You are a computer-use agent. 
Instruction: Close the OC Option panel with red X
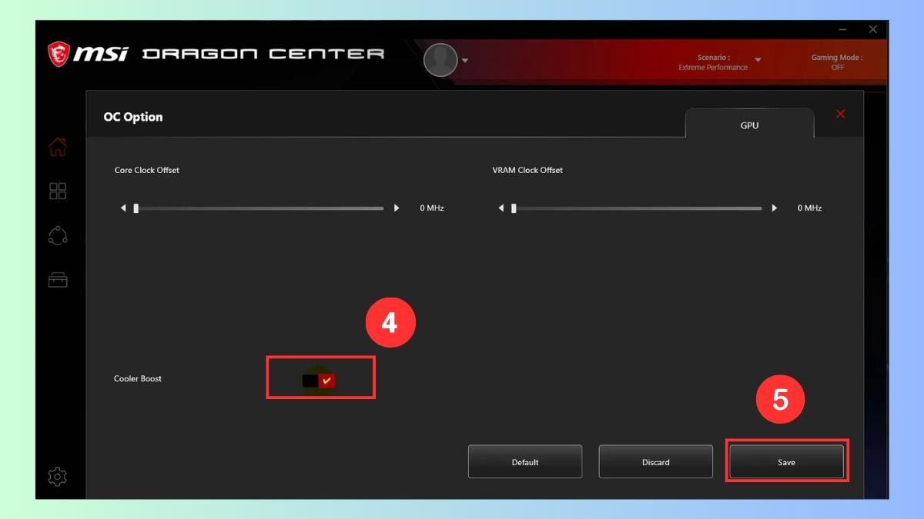click(840, 114)
